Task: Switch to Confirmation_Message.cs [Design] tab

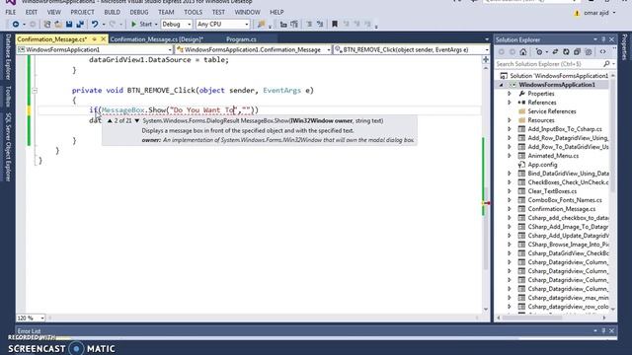Action: (x=156, y=39)
